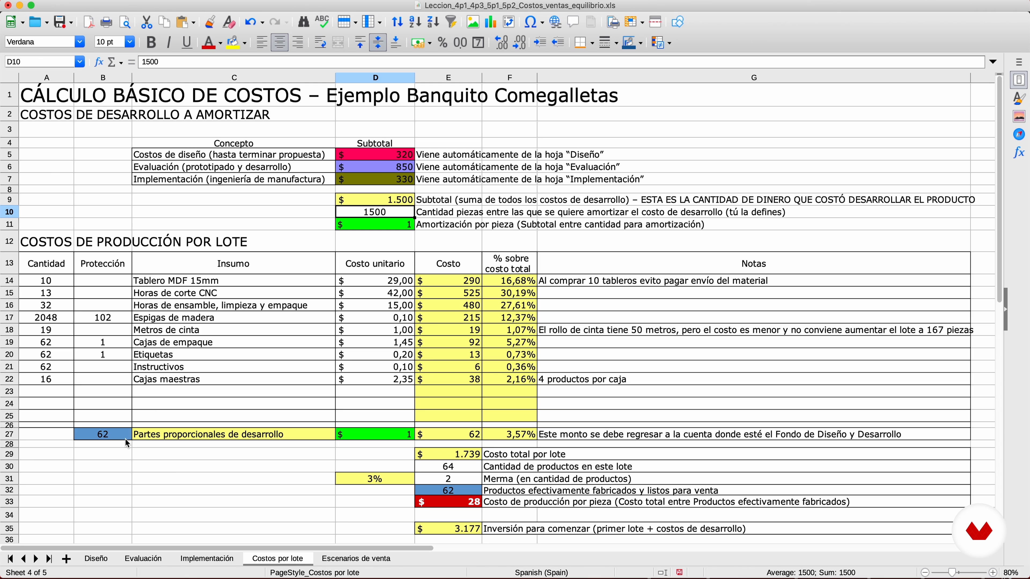1030x579 pixels.
Task: Toggle Italic formatting
Action: pos(169,42)
